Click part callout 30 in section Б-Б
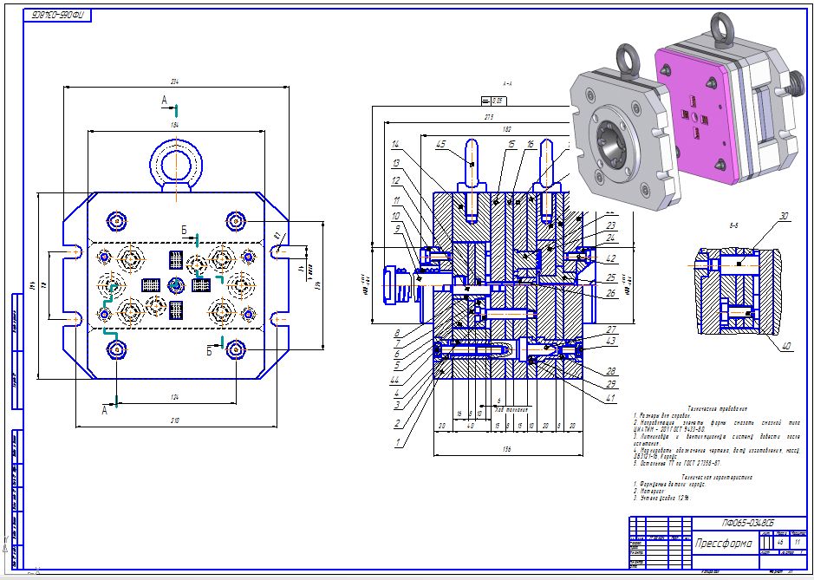The height and width of the screenshot is (580, 814). pyautogui.click(x=784, y=217)
